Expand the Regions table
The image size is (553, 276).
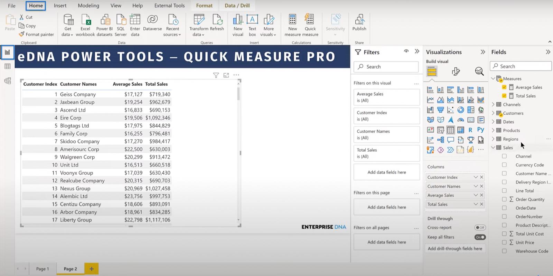click(x=493, y=139)
